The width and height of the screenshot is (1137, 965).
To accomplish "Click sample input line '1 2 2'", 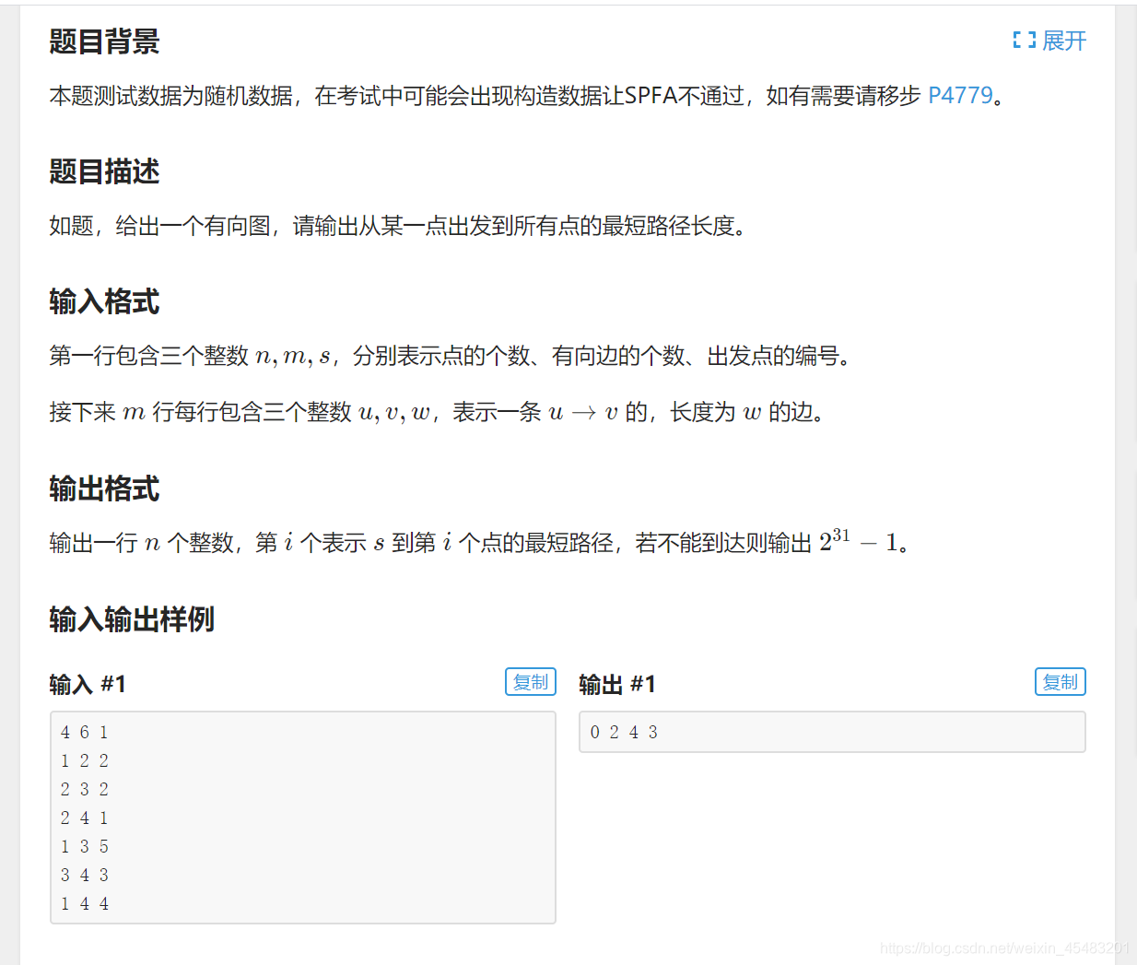I will 85,761.
